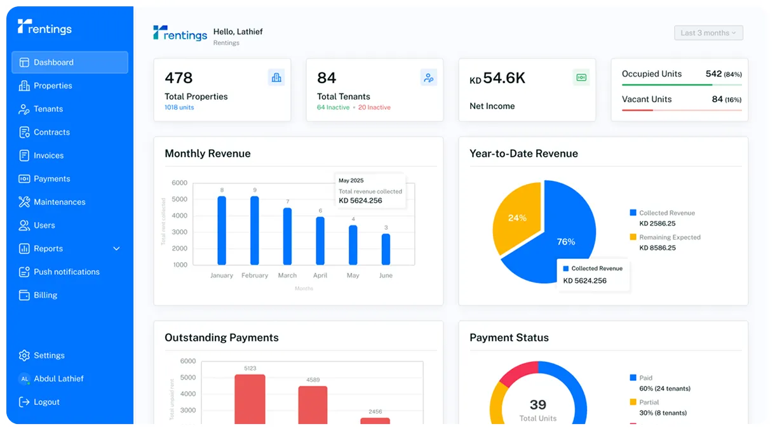
Task: Click the 64 Inactive green label
Action: pos(333,107)
